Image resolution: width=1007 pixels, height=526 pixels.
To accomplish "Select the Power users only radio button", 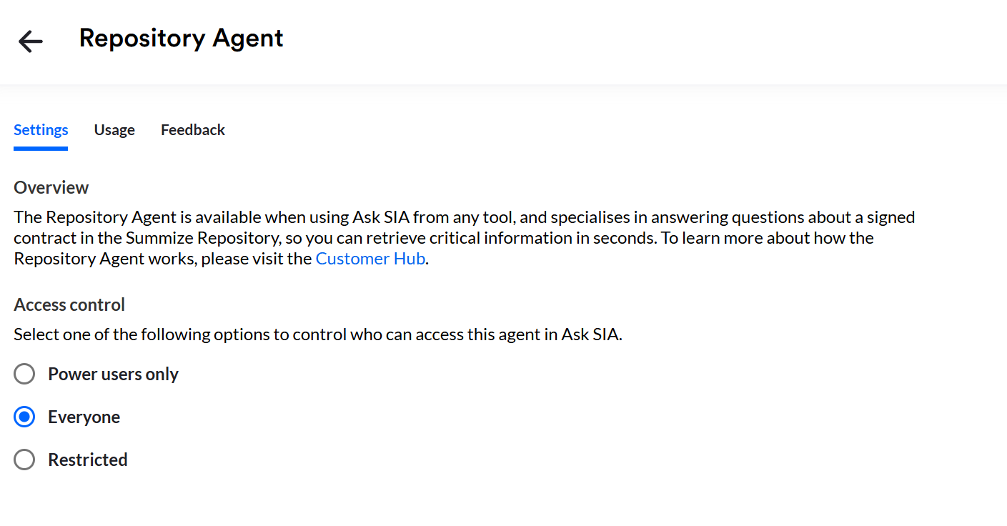I will pyautogui.click(x=24, y=374).
